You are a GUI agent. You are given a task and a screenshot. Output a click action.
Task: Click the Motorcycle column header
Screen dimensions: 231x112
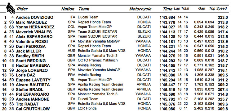point(140,9)
